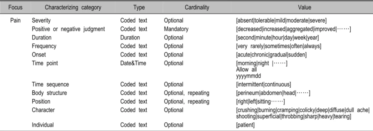Select the Pain focus cell
The image size is (373, 131).
pos(14,20)
